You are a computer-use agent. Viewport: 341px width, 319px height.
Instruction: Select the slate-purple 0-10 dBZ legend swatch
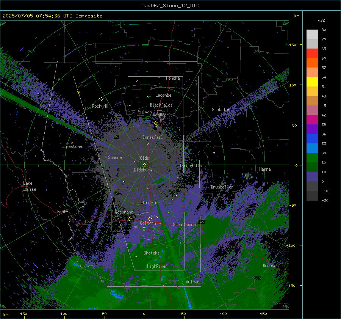pos(312,177)
